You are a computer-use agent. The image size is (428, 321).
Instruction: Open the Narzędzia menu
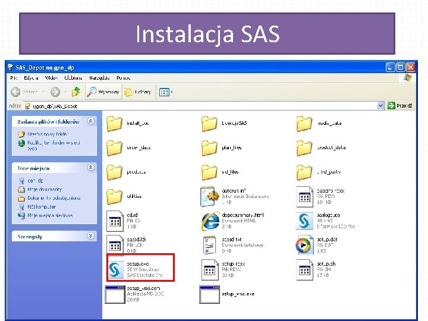pyautogui.click(x=99, y=78)
